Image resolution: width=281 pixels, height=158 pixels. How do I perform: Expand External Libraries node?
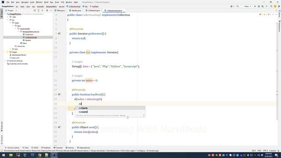pos(5,61)
